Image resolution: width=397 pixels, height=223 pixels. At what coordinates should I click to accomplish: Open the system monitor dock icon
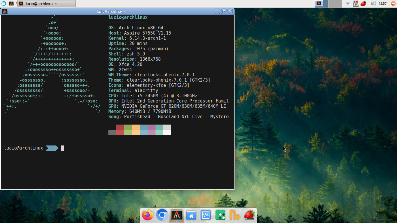tap(206, 215)
